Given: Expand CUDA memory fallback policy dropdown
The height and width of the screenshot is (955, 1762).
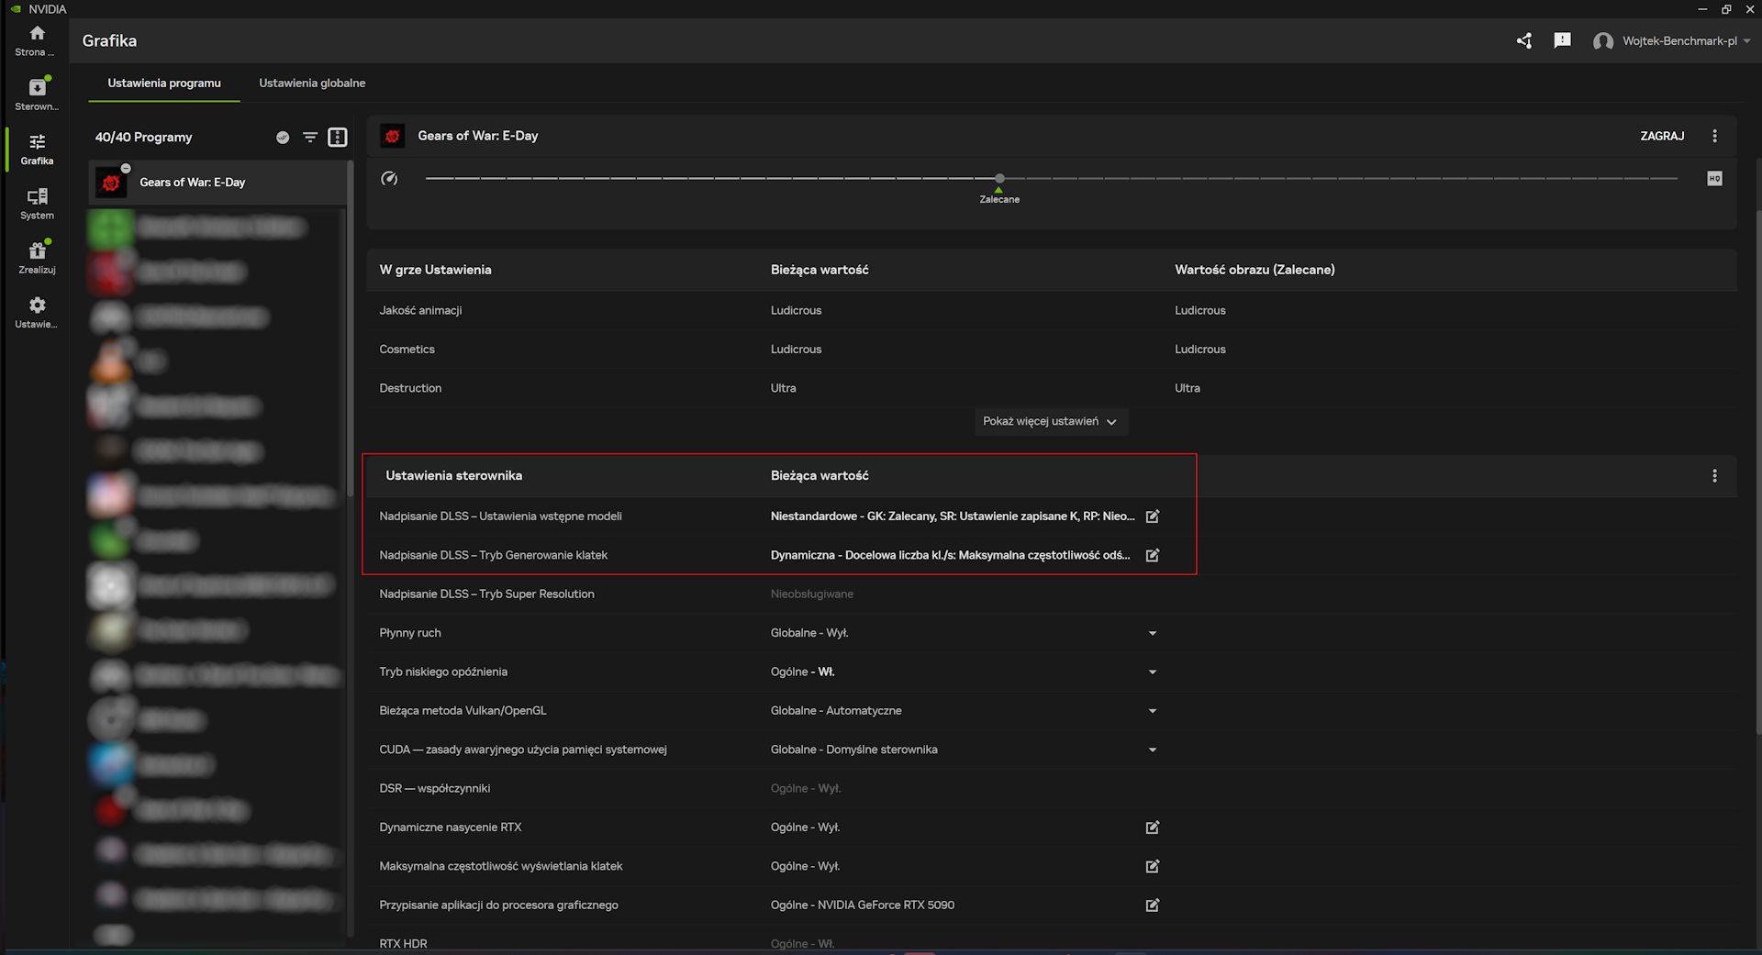Looking at the screenshot, I should click(1153, 750).
